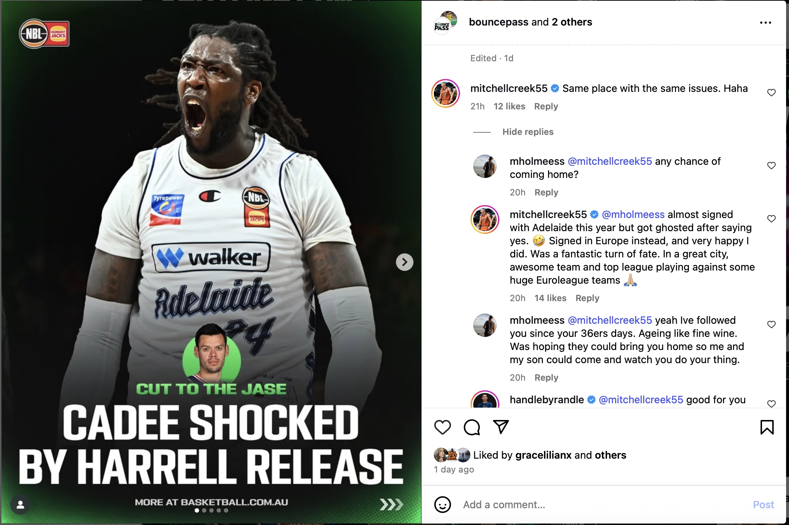The height and width of the screenshot is (525, 789).
Task: Open the three-dot more options menu
Action: tap(765, 23)
